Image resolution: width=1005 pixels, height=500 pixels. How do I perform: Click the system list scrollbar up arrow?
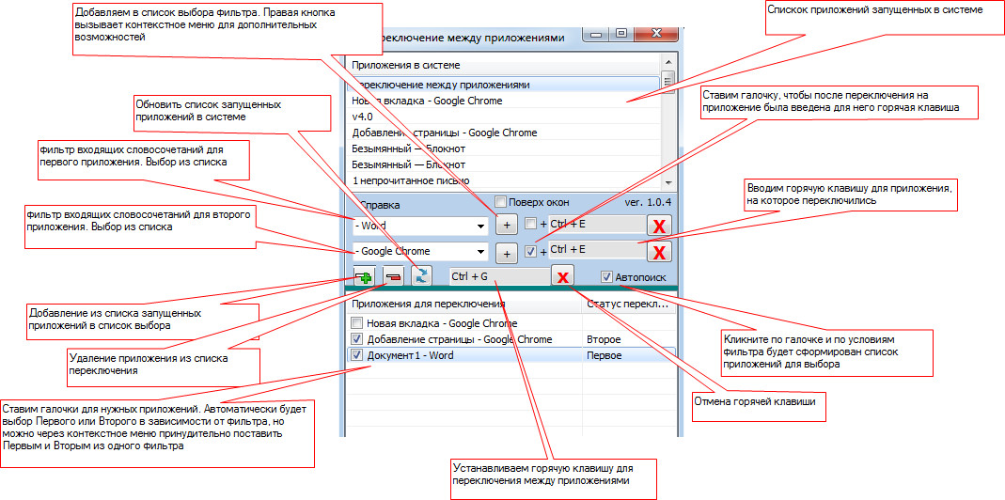[667, 62]
